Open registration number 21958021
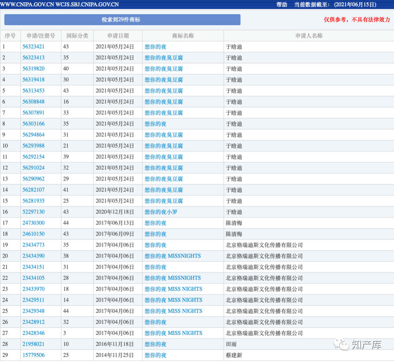 33,344
